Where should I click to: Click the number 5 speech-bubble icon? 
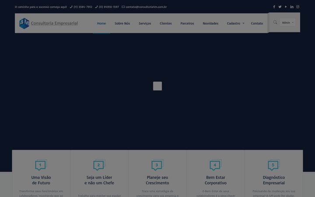coord(273,165)
